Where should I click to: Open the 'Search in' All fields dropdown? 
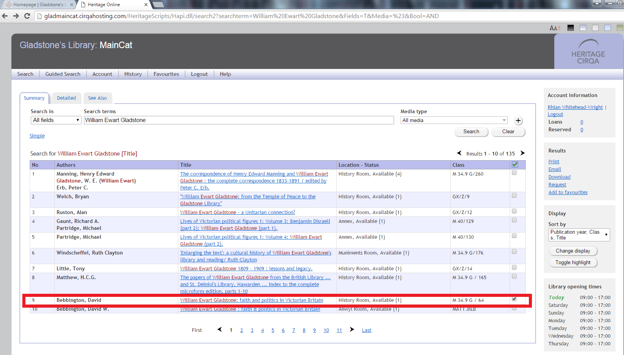pyautogui.click(x=56, y=120)
